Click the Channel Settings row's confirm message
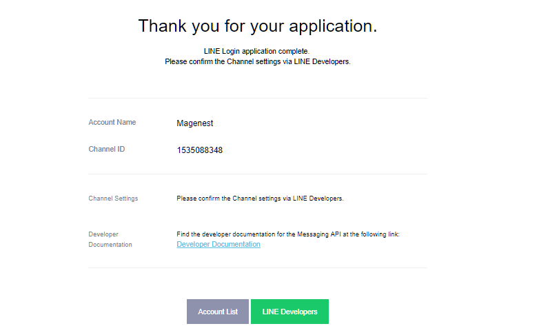The width and height of the screenshot is (539, 335). (260, 199)
